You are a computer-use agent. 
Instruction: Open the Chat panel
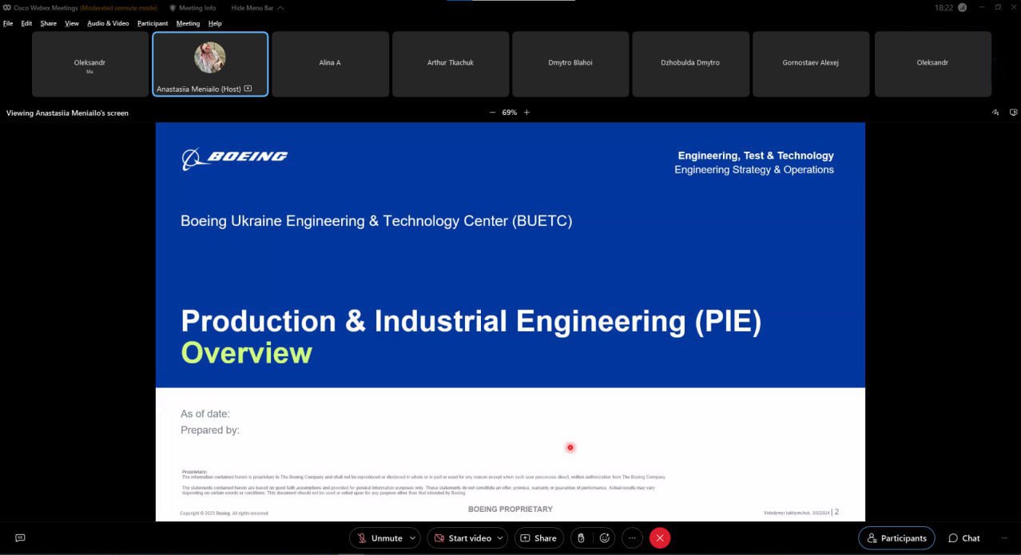click(964, 538)
